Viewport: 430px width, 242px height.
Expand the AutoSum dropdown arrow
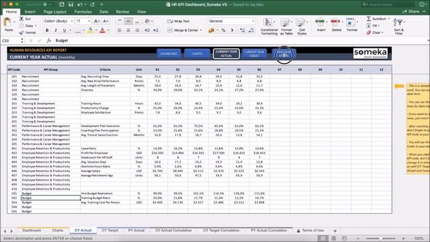point(388,19)
